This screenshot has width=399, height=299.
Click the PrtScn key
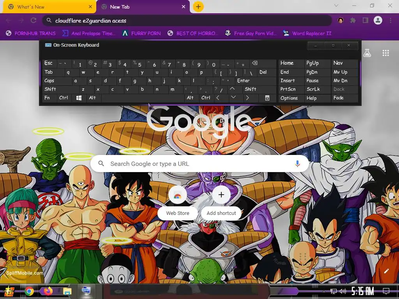pos(291,89)
